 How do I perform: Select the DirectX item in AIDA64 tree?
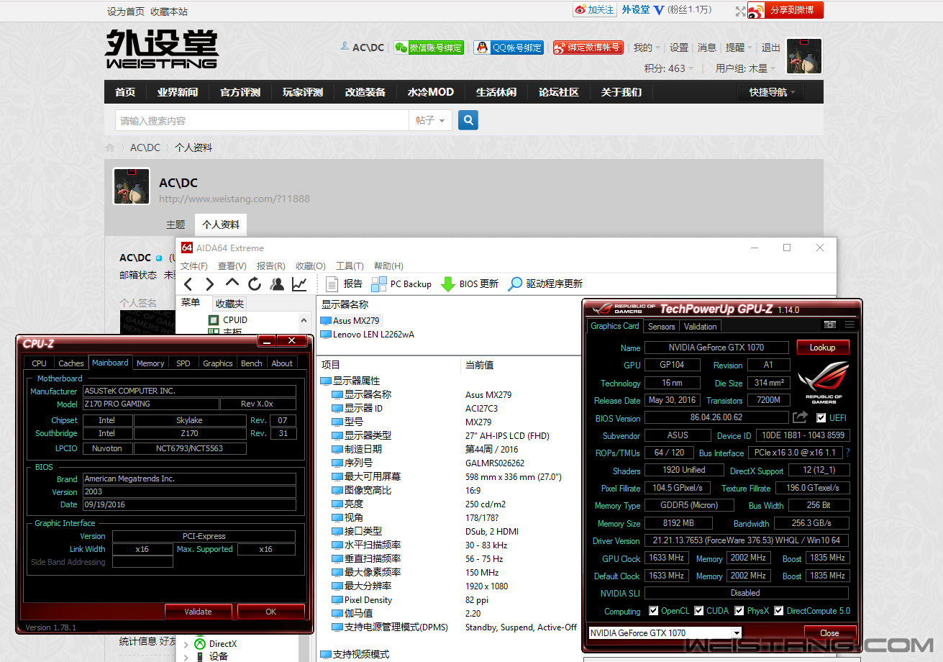coord(216,644)
